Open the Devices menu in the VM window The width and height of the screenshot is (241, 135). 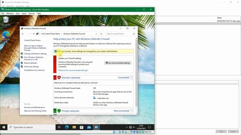tap(32, 13)
